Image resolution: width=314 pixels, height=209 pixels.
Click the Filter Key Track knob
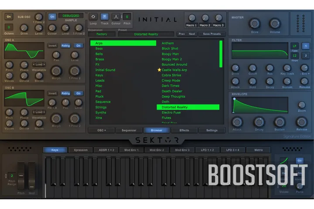pos(287,68)
